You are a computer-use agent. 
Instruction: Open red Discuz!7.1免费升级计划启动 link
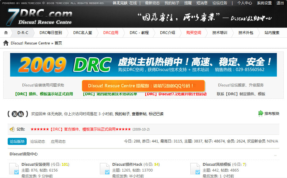175,94
